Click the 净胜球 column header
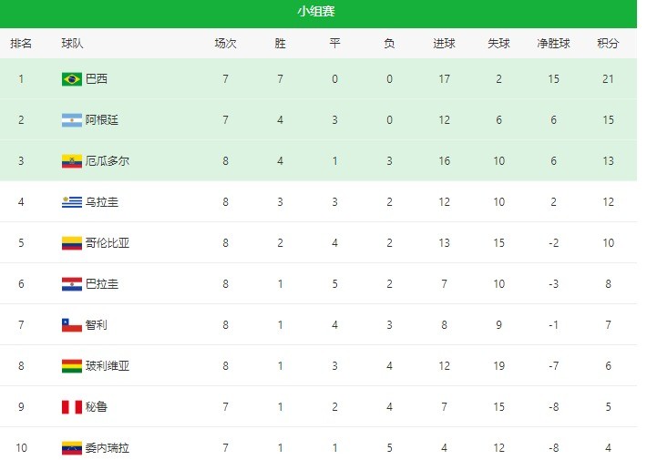This screenshot has height=460, width=647. coord(553,43)
